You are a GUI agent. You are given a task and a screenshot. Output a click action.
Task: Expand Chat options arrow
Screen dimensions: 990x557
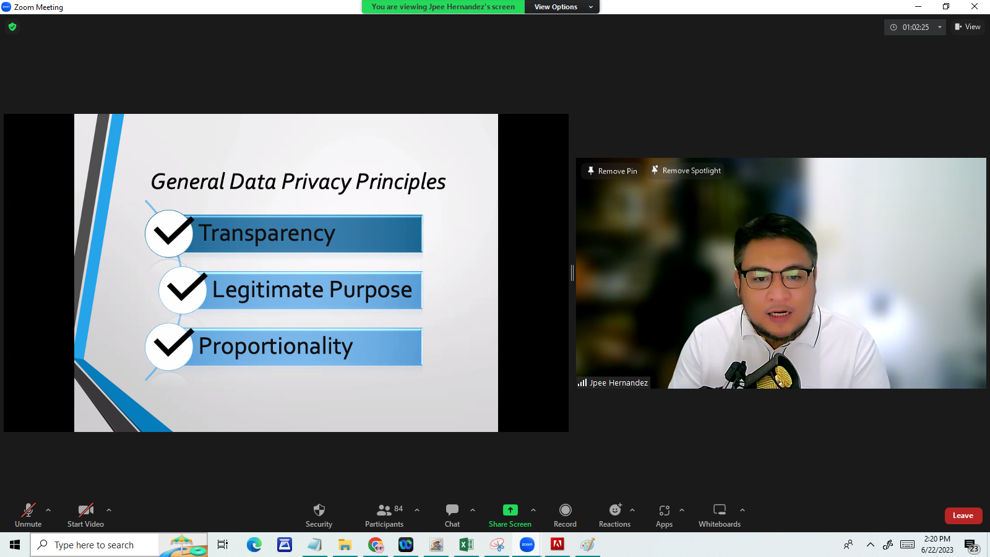click(x=473, y=510)
